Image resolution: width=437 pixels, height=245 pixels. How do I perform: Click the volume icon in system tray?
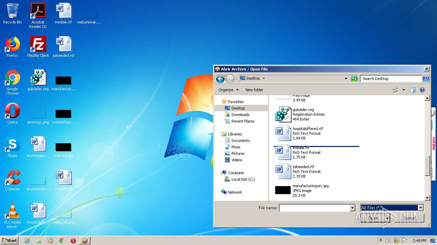[388, 241]
